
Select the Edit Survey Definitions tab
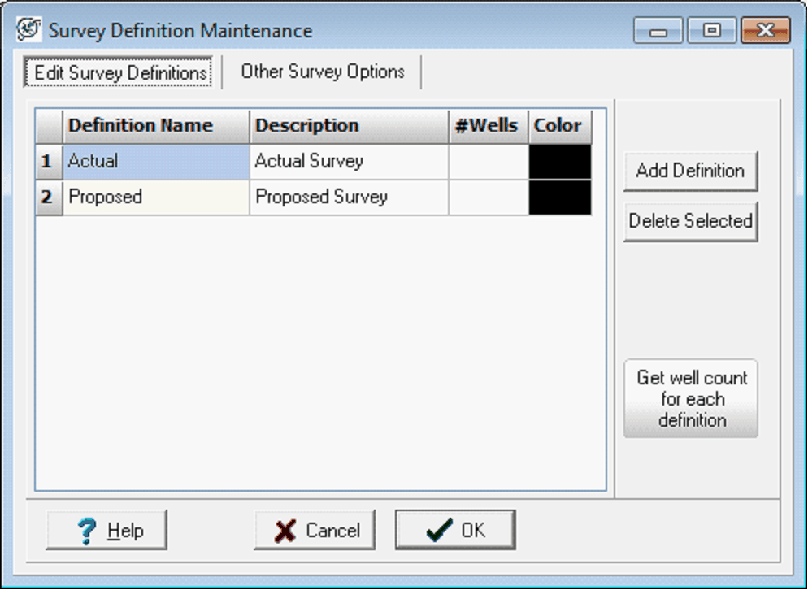point(120,73)
